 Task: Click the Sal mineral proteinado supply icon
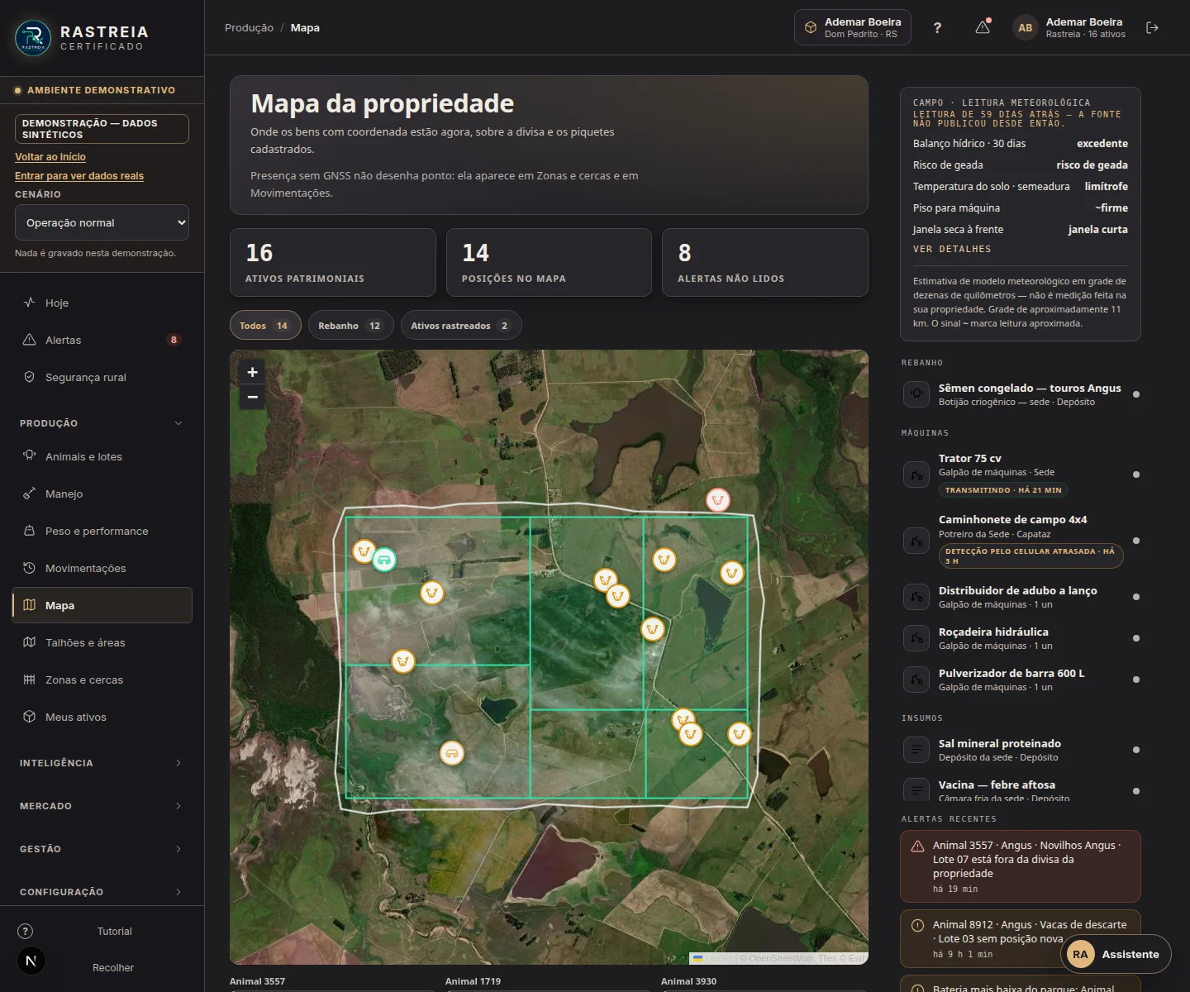916,750
